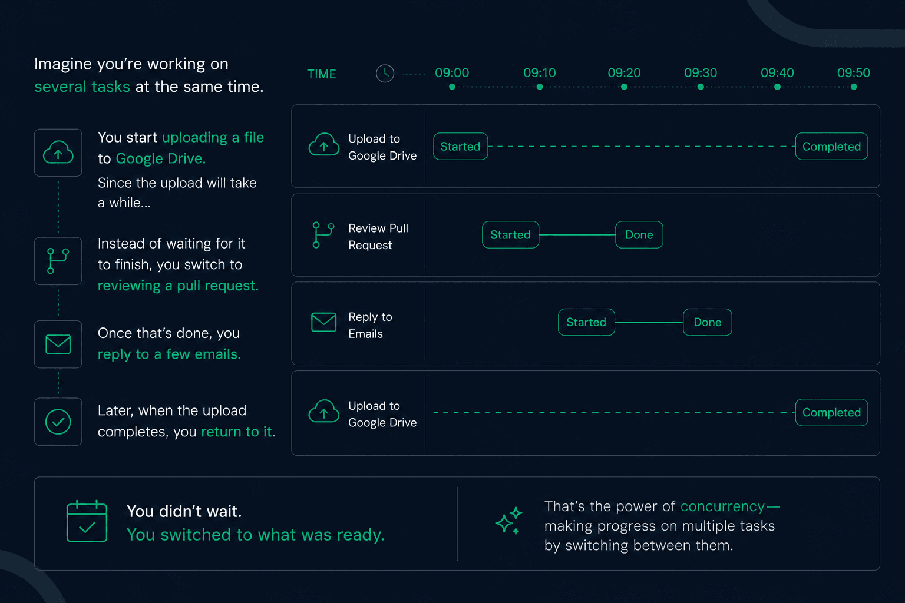This screenshot has width=905, height=603.
Task: Click the 09:50 timeline dot
Action: (854, 87)
